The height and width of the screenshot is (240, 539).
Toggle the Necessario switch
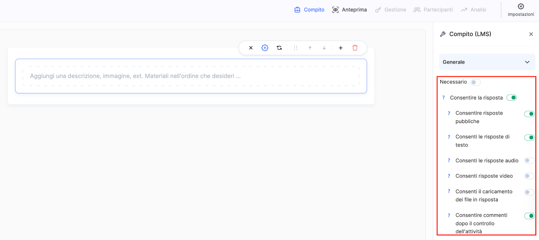click(x=475, y=82)
